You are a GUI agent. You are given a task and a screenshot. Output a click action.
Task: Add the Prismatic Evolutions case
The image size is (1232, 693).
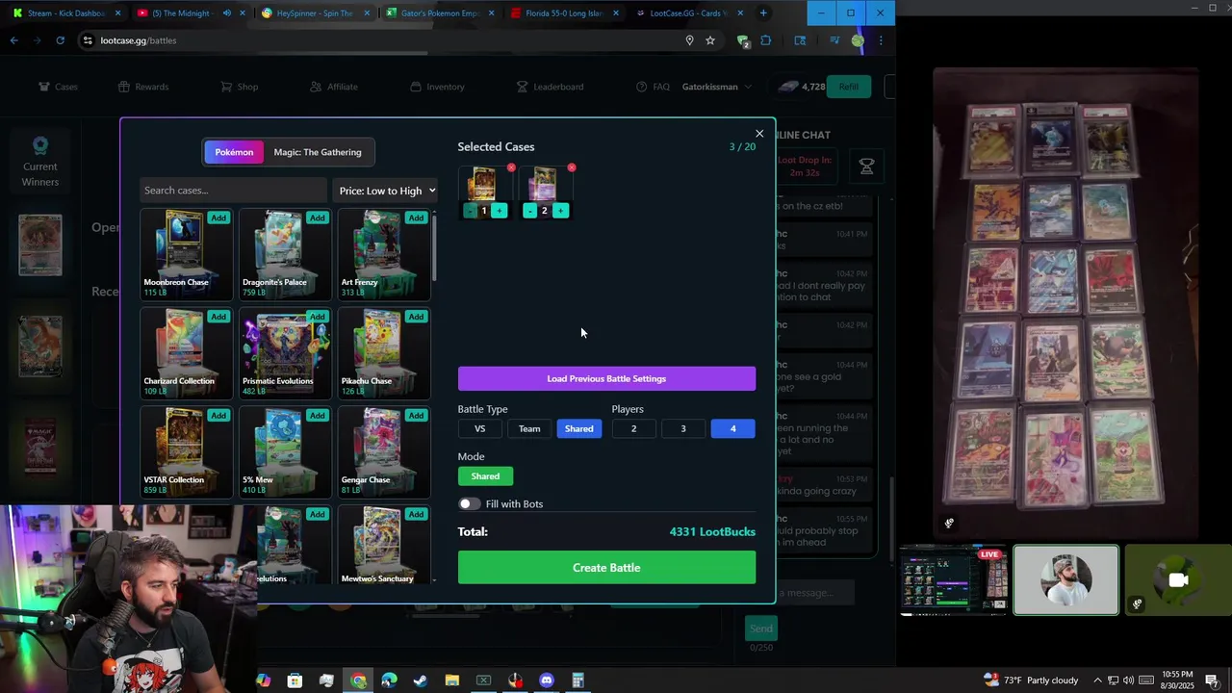[317, 317]
